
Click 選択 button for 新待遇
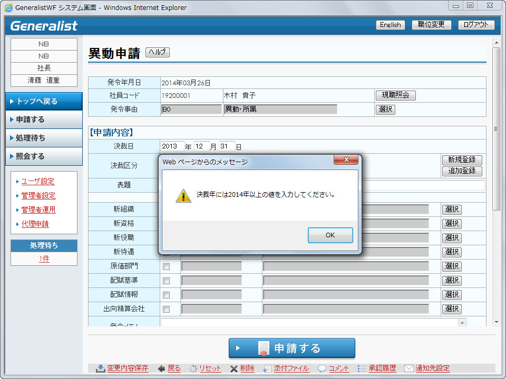pos(452,252)
